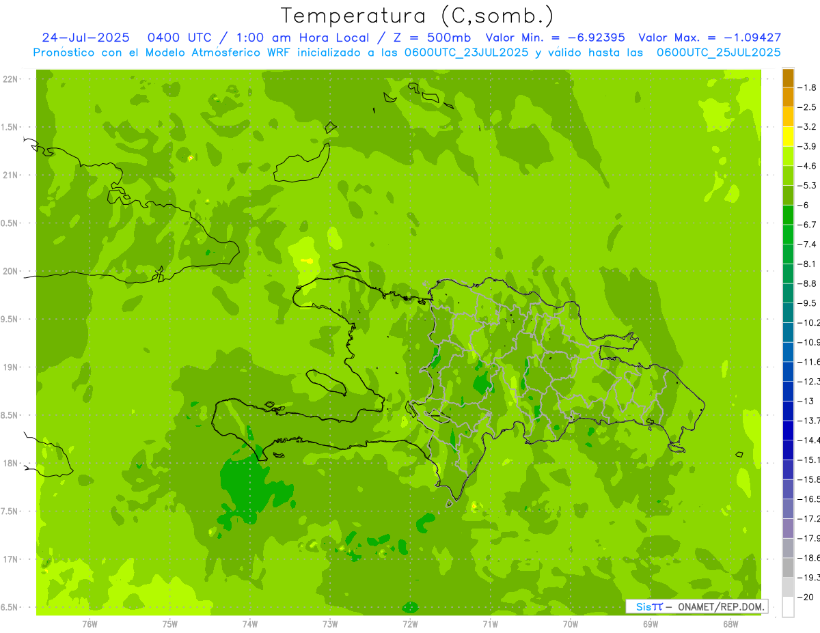Click the '-6.7' colorbar label
820x633 pixels.
(x=807, y=225)
